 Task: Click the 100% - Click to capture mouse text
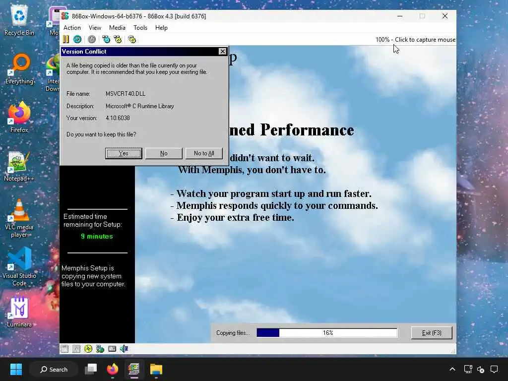(x=415, y=40)
